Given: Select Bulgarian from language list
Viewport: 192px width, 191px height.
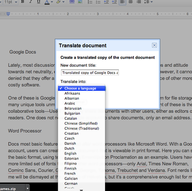Looking at the screenshot, I should (82, 113).
